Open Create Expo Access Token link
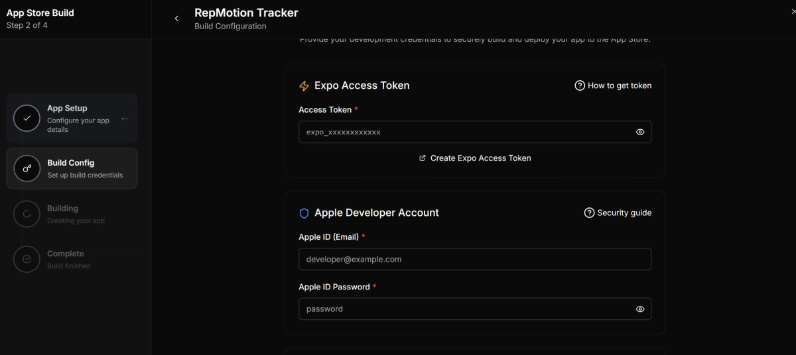Viewport: 796px width, 355px height. pyautogui.click(x=475, y=158)
